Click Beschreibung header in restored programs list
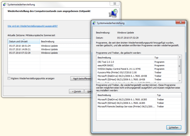The height and width of the screenshot is (136, 190). click(x=126, y=95)
